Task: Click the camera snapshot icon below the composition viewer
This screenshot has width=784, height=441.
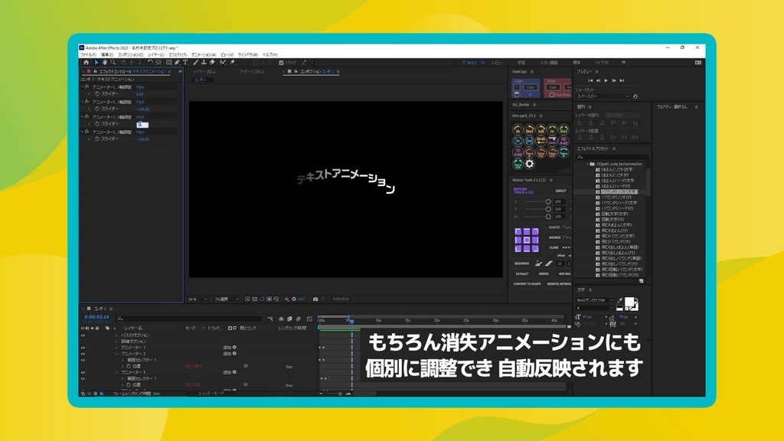Action: point(315,298)
